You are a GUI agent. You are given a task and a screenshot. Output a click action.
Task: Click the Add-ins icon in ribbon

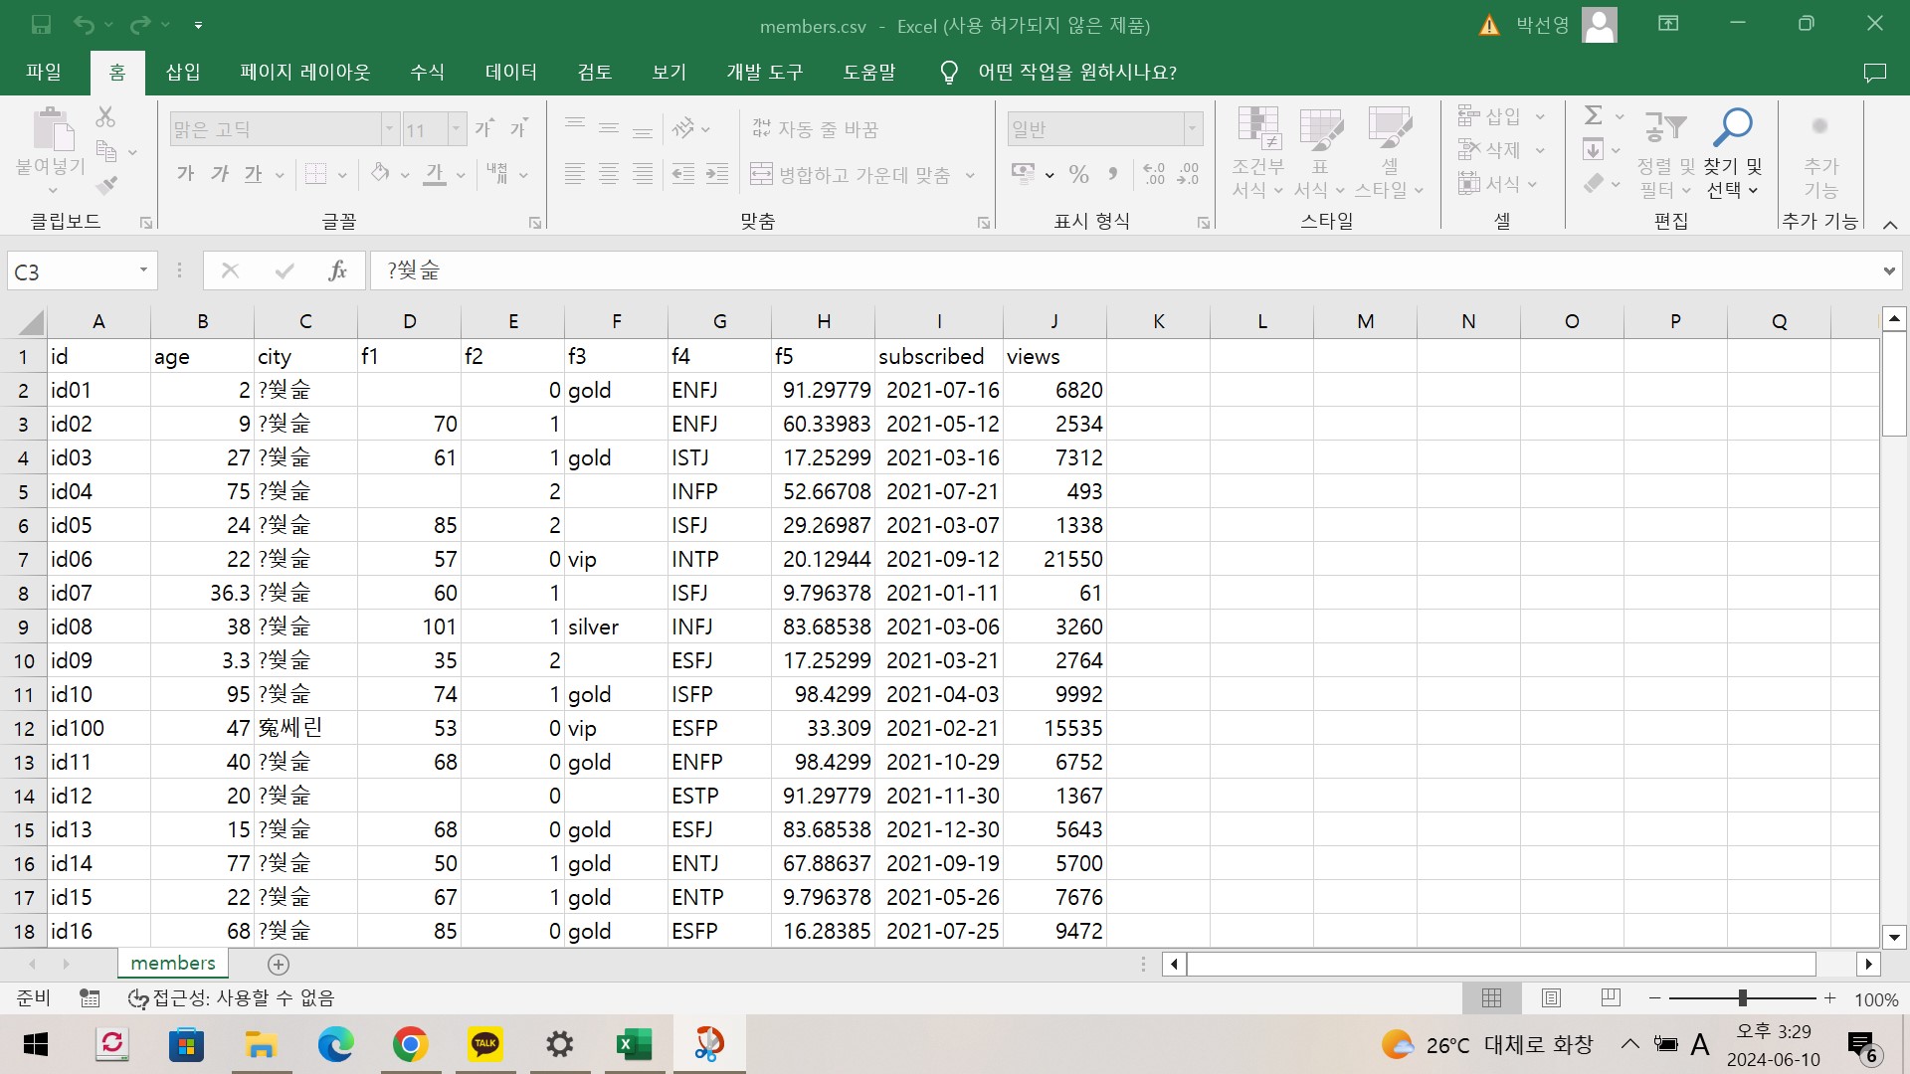[x=1820, y=152]
